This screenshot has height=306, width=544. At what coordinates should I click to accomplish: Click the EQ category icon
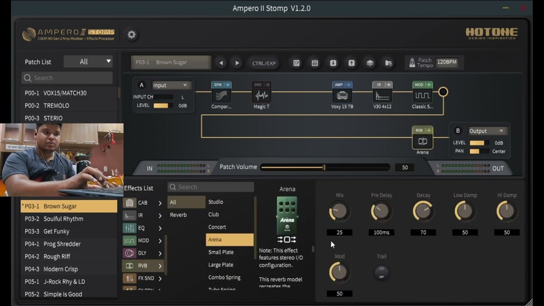point(130,228)
